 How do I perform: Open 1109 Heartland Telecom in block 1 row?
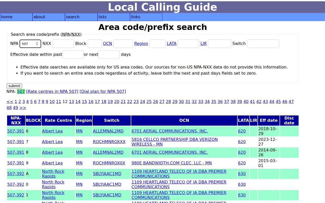coord(179,195)
